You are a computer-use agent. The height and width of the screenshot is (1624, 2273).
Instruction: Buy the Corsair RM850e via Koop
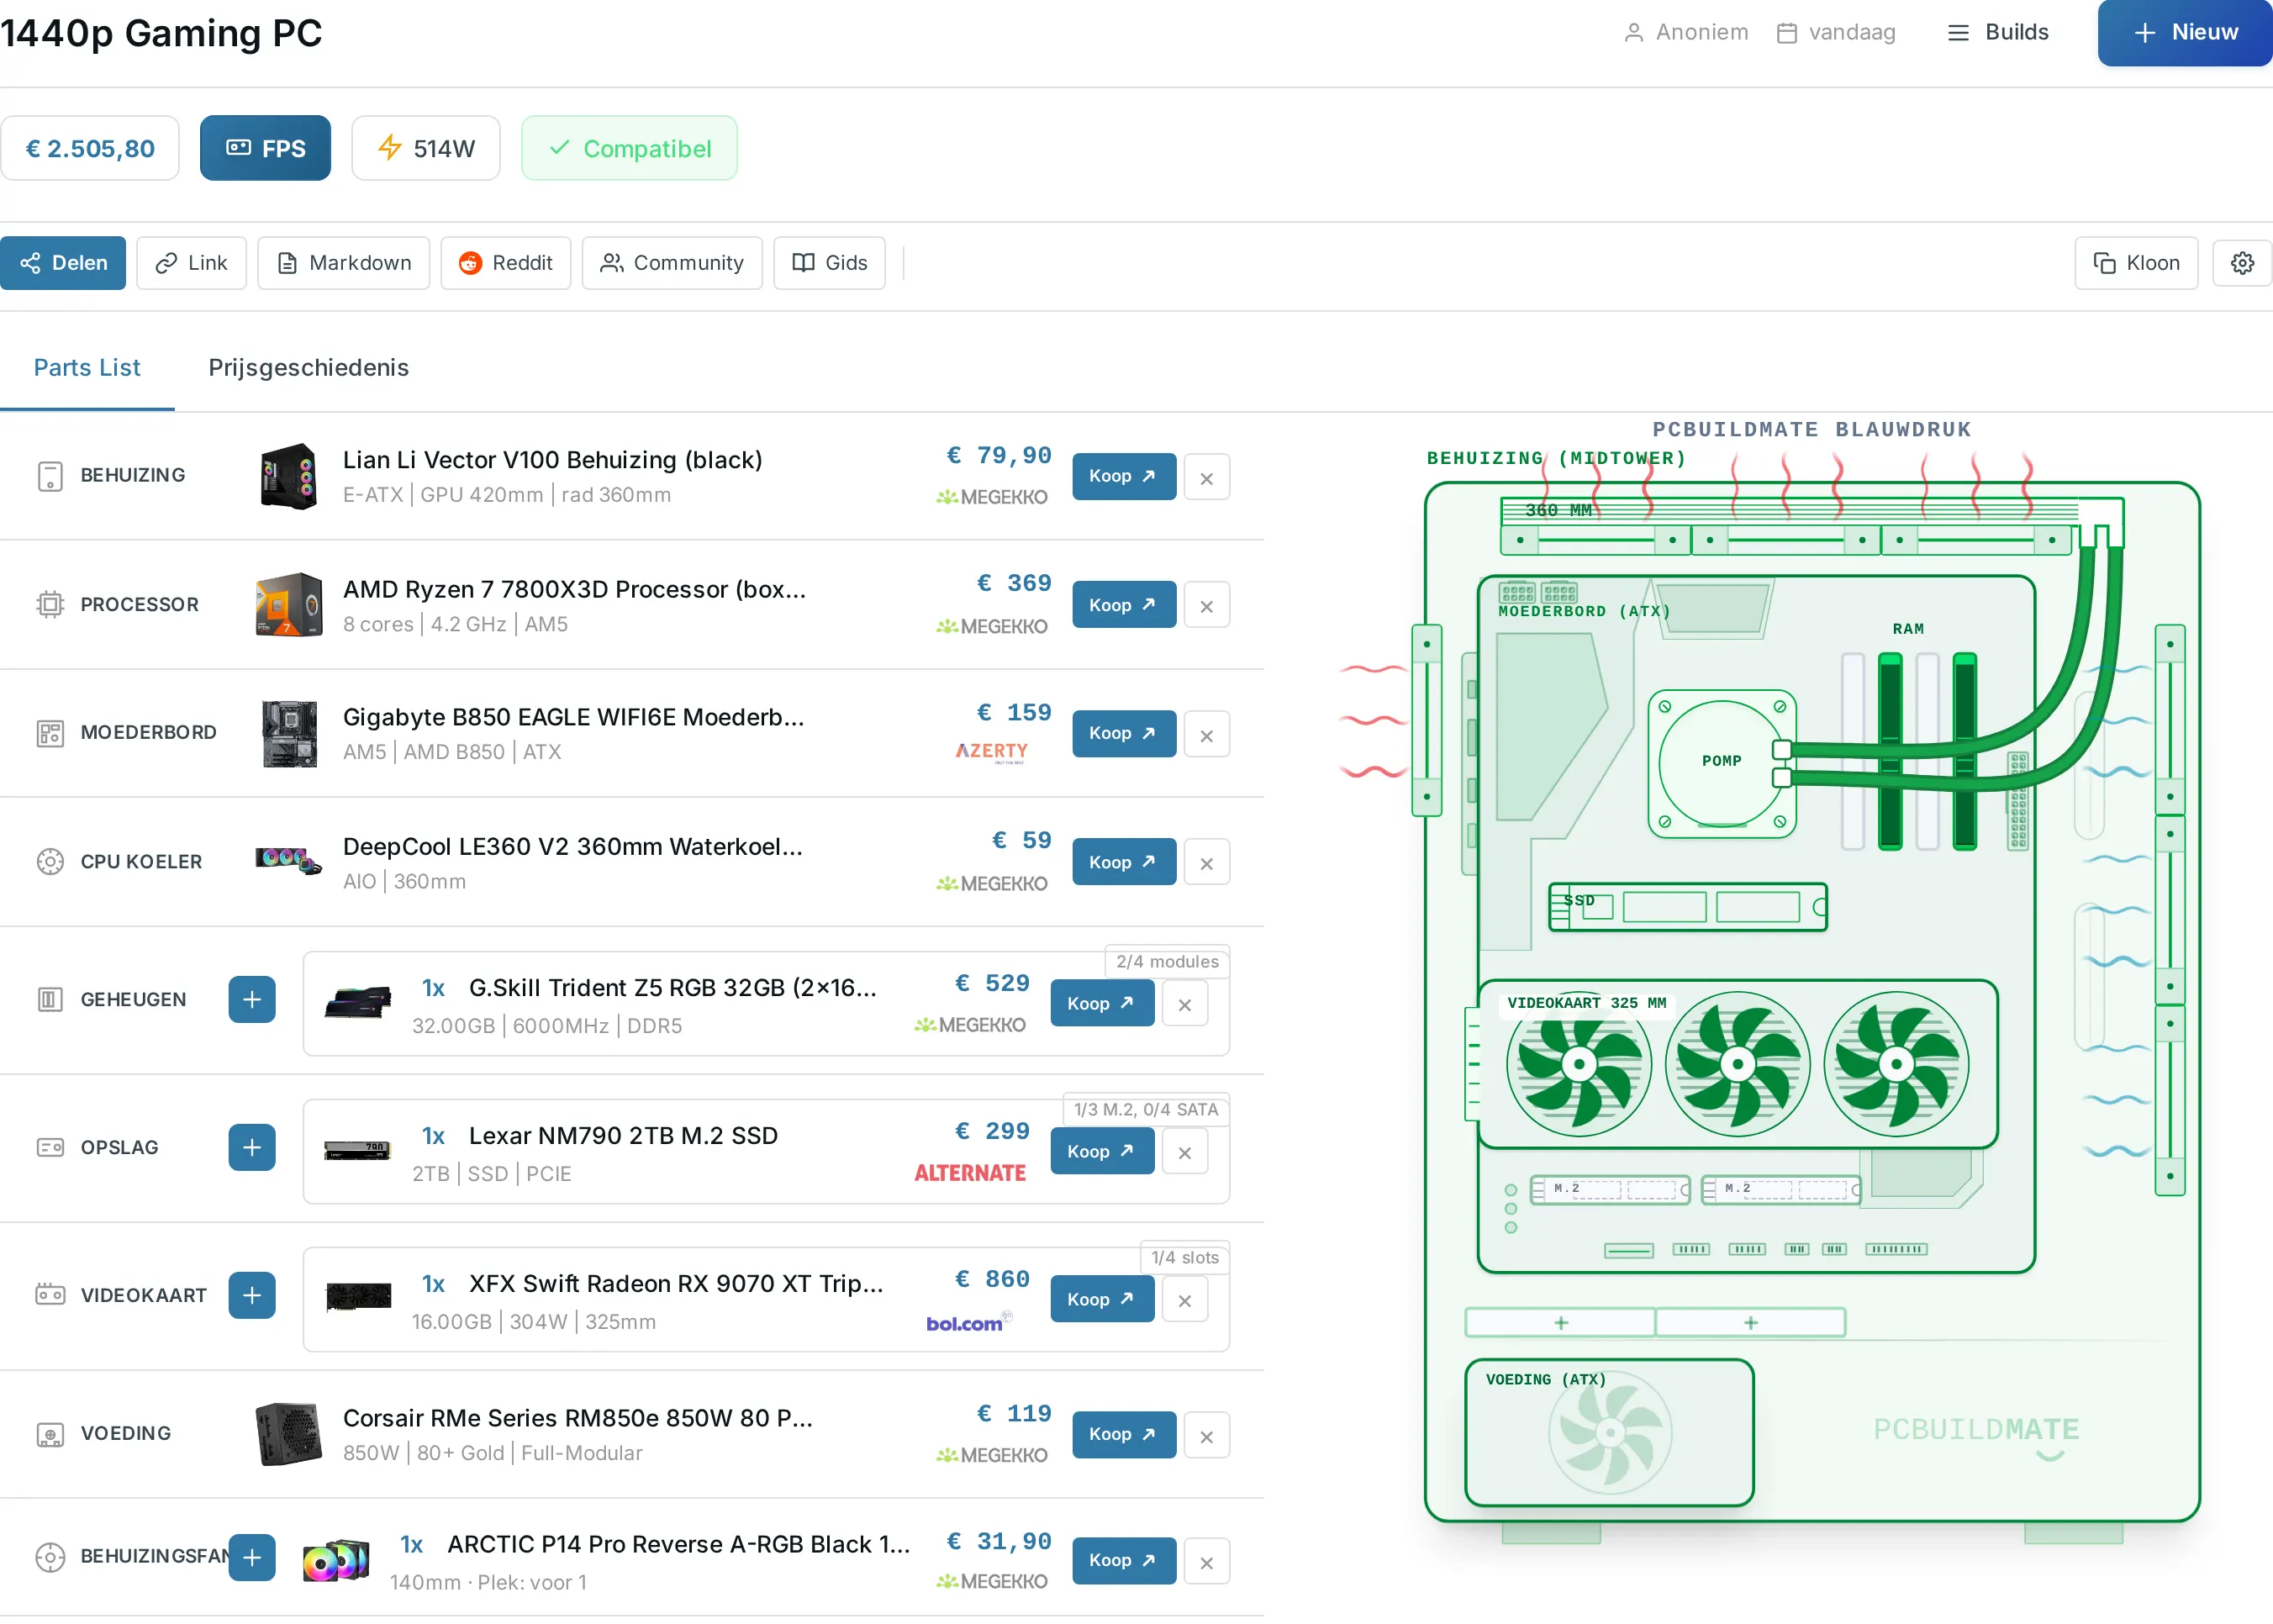1123,1434
